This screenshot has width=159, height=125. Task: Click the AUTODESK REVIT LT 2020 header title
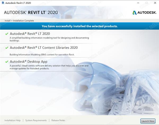[x=31, y=12]
